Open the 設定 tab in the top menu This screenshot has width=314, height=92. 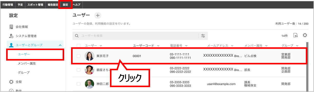click(65, 5)
